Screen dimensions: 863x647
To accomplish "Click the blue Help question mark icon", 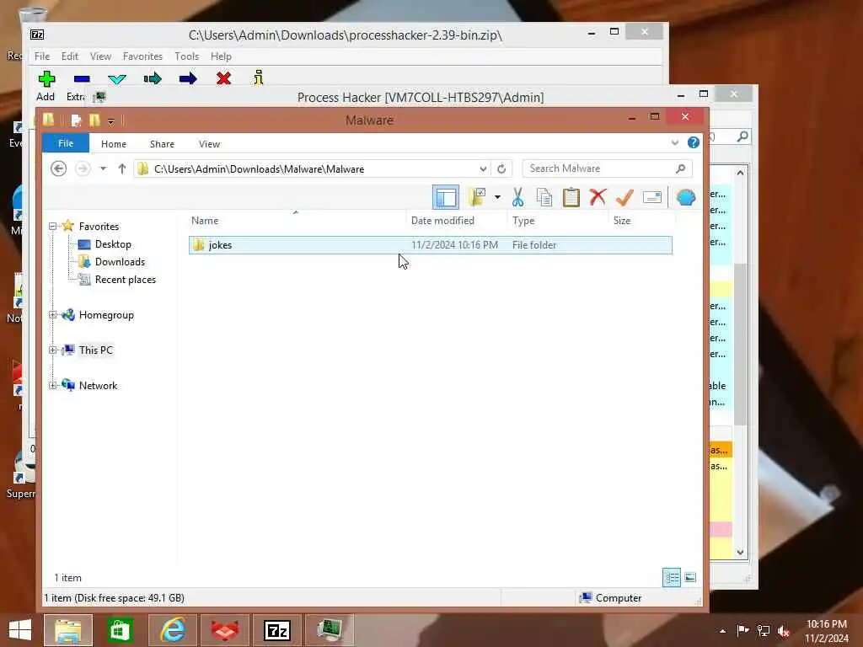I will pos(694,143).
